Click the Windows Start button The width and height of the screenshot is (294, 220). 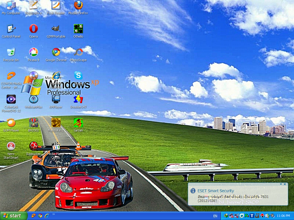pos(14,216)
